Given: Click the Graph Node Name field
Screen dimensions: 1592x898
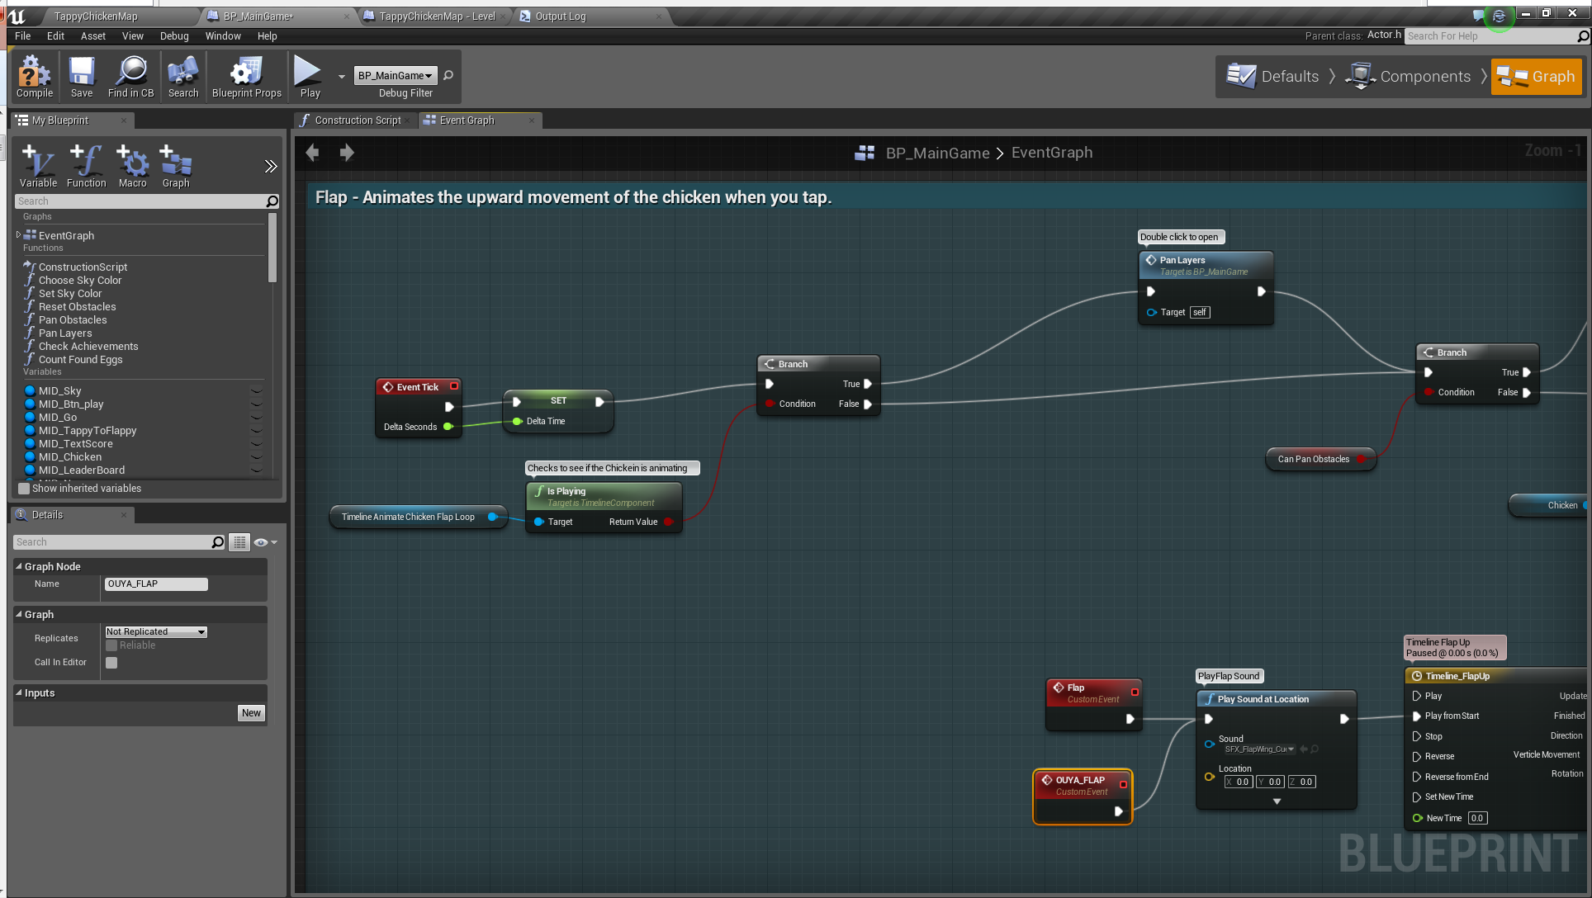Looking at the screenshot, I should click(155, 584).
